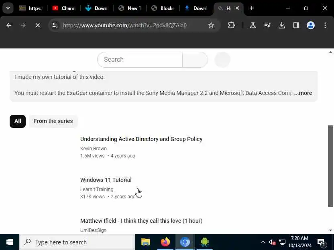This screenshot has width=334, height=250.
Task: Click the taskbar search box
Action: point(77,242)
